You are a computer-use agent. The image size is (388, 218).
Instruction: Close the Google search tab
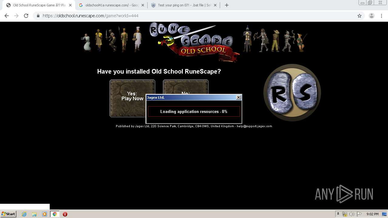(143, 5)
